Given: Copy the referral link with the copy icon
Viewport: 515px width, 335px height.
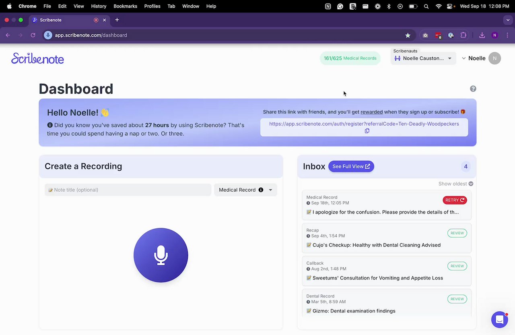Looking at the screenshot, I should (367, 131).
